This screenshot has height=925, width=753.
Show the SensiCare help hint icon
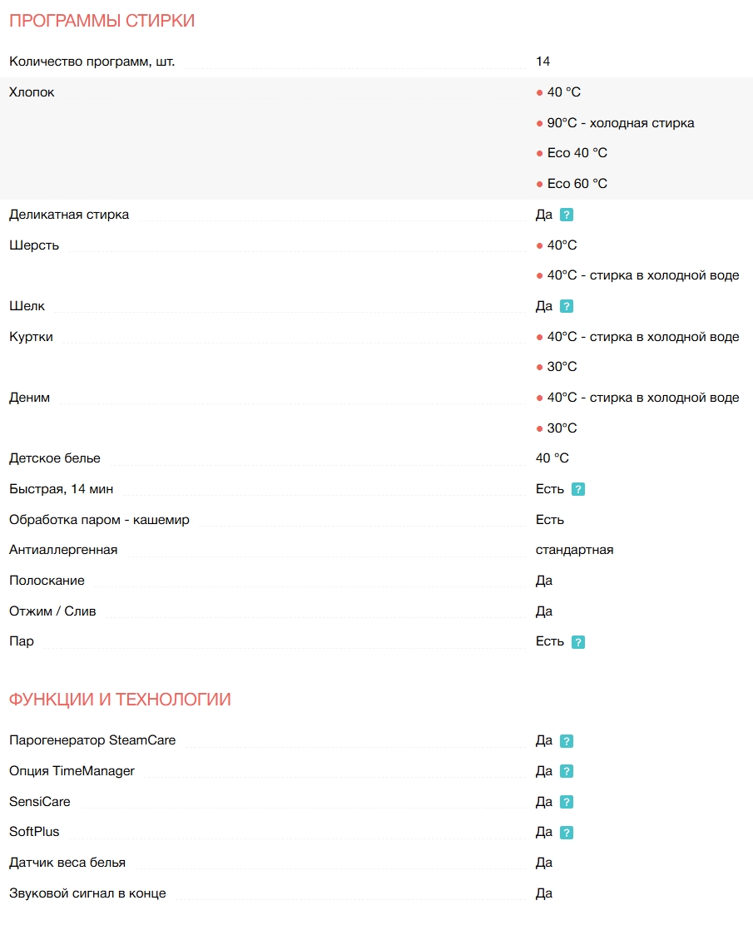567,802
